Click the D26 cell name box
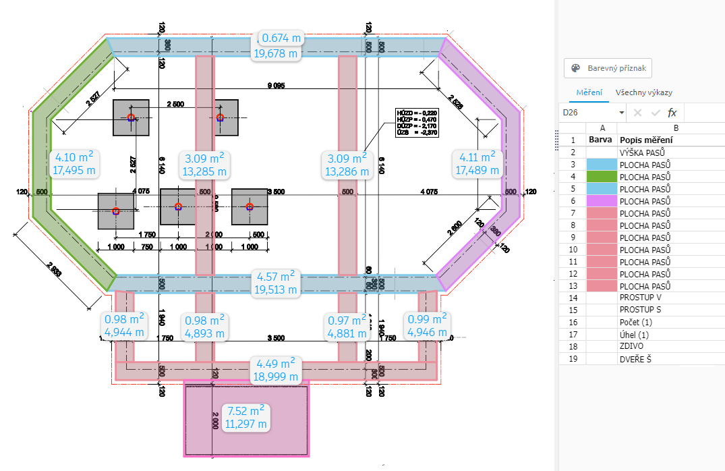 [x=588, y=113]
